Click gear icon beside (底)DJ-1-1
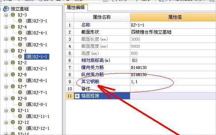Image resolution: width=216 pixels, height=135 pixels. (20, 57)
